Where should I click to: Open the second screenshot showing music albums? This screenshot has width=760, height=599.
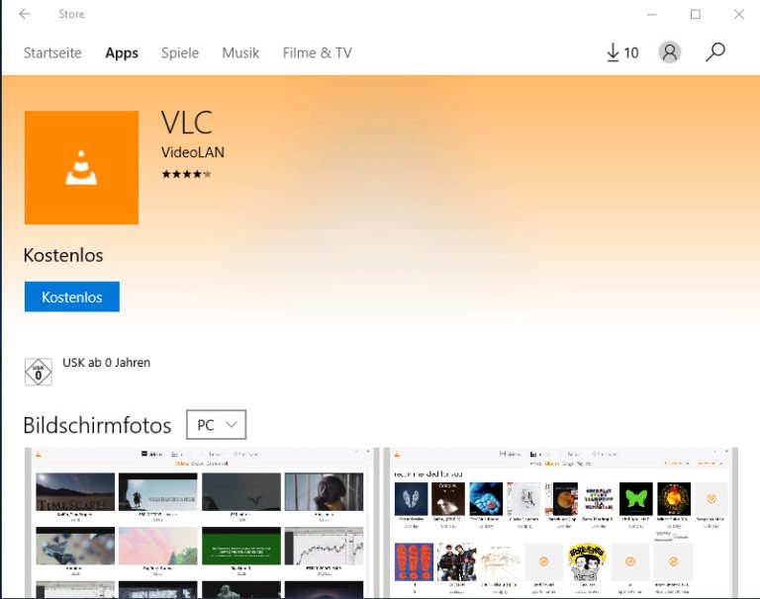click(x=561, y=523)
